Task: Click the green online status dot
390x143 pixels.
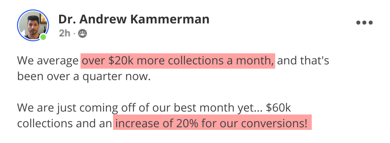Action: tap(43, 37)
